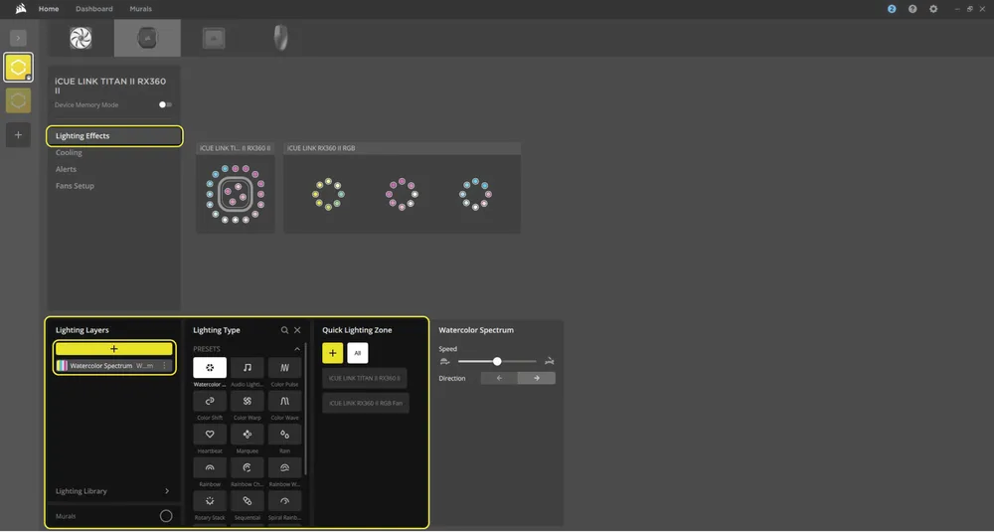
Task: Pick the Color Warp effect
Action: 248,401
